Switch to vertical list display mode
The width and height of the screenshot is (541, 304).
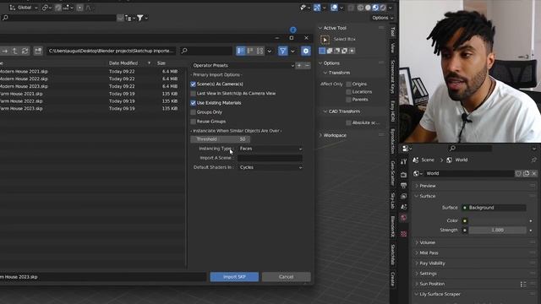(x=240, y=51)
